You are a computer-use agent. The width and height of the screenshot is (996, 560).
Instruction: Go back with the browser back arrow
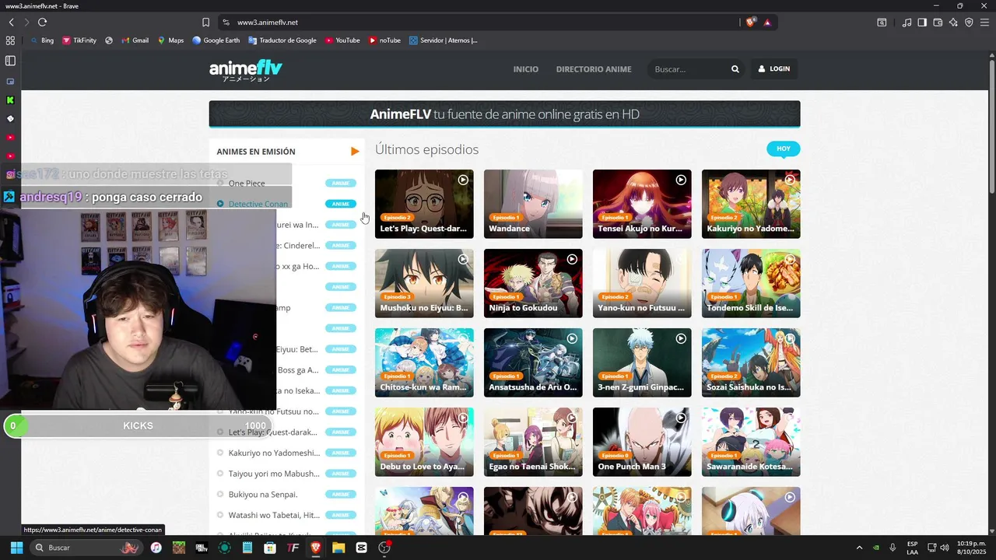tap(11, 23)
